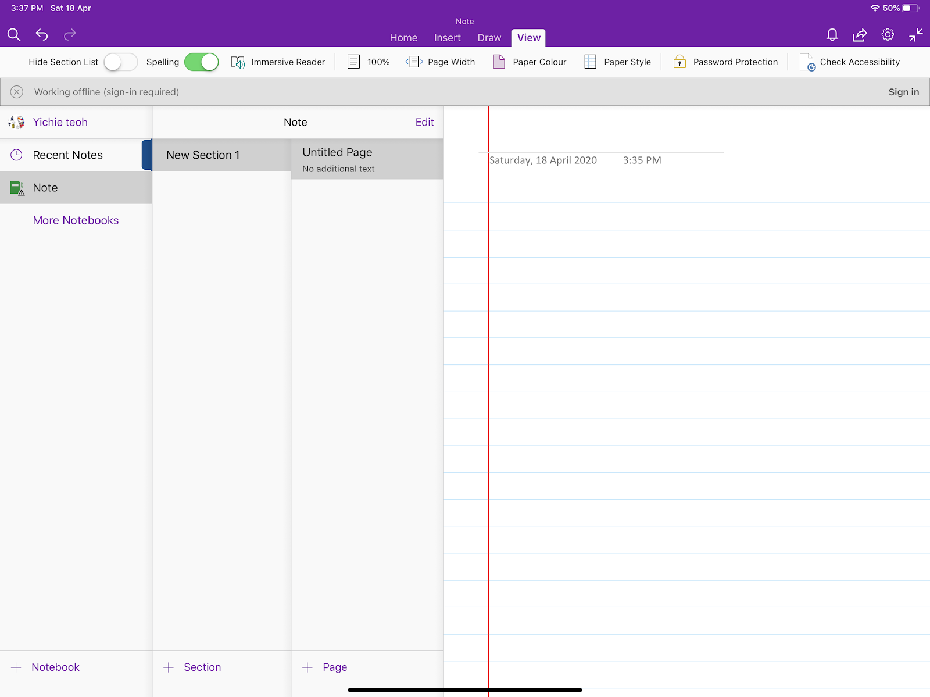This screenshot has width=930, height=697.
Task: Add section using plus icon
Action: click(x=169, y=667)
